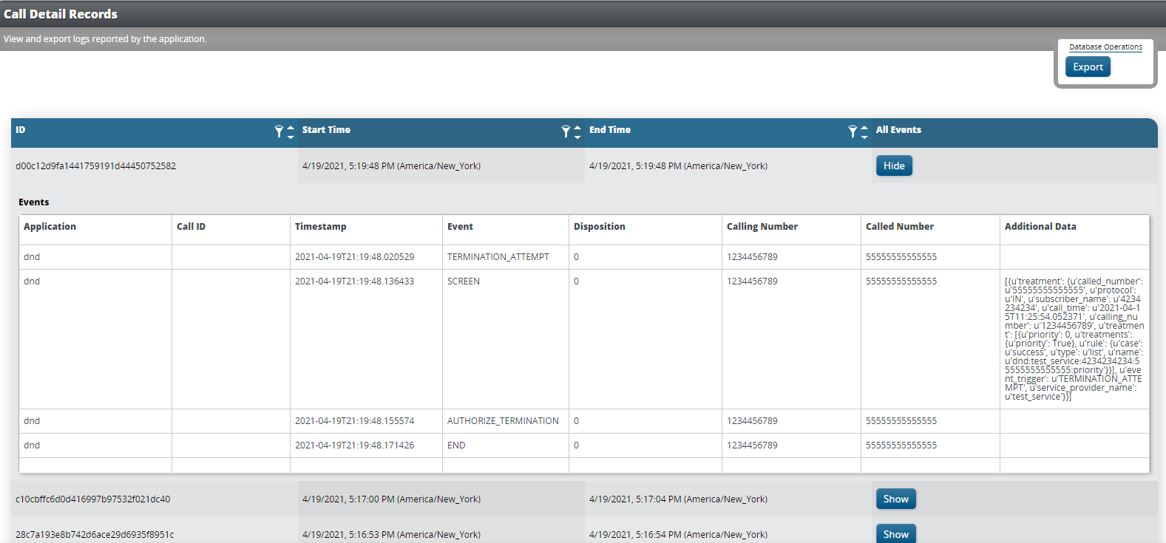Viewport: 1166px width, 543px height.
Task: Select record ID 28c7a193e8b742d6ace29d6935f8951c
Action: click(95, 534)
